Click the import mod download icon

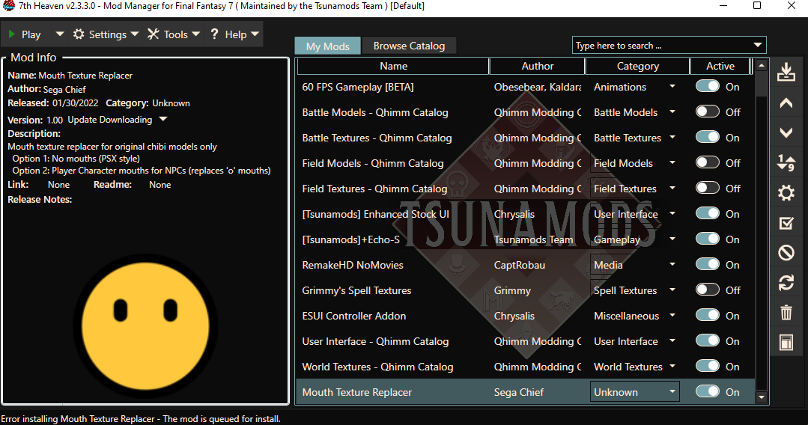pyautogui.click(x=786, y=73)
